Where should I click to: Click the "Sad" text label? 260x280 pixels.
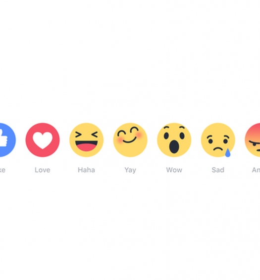218,170
